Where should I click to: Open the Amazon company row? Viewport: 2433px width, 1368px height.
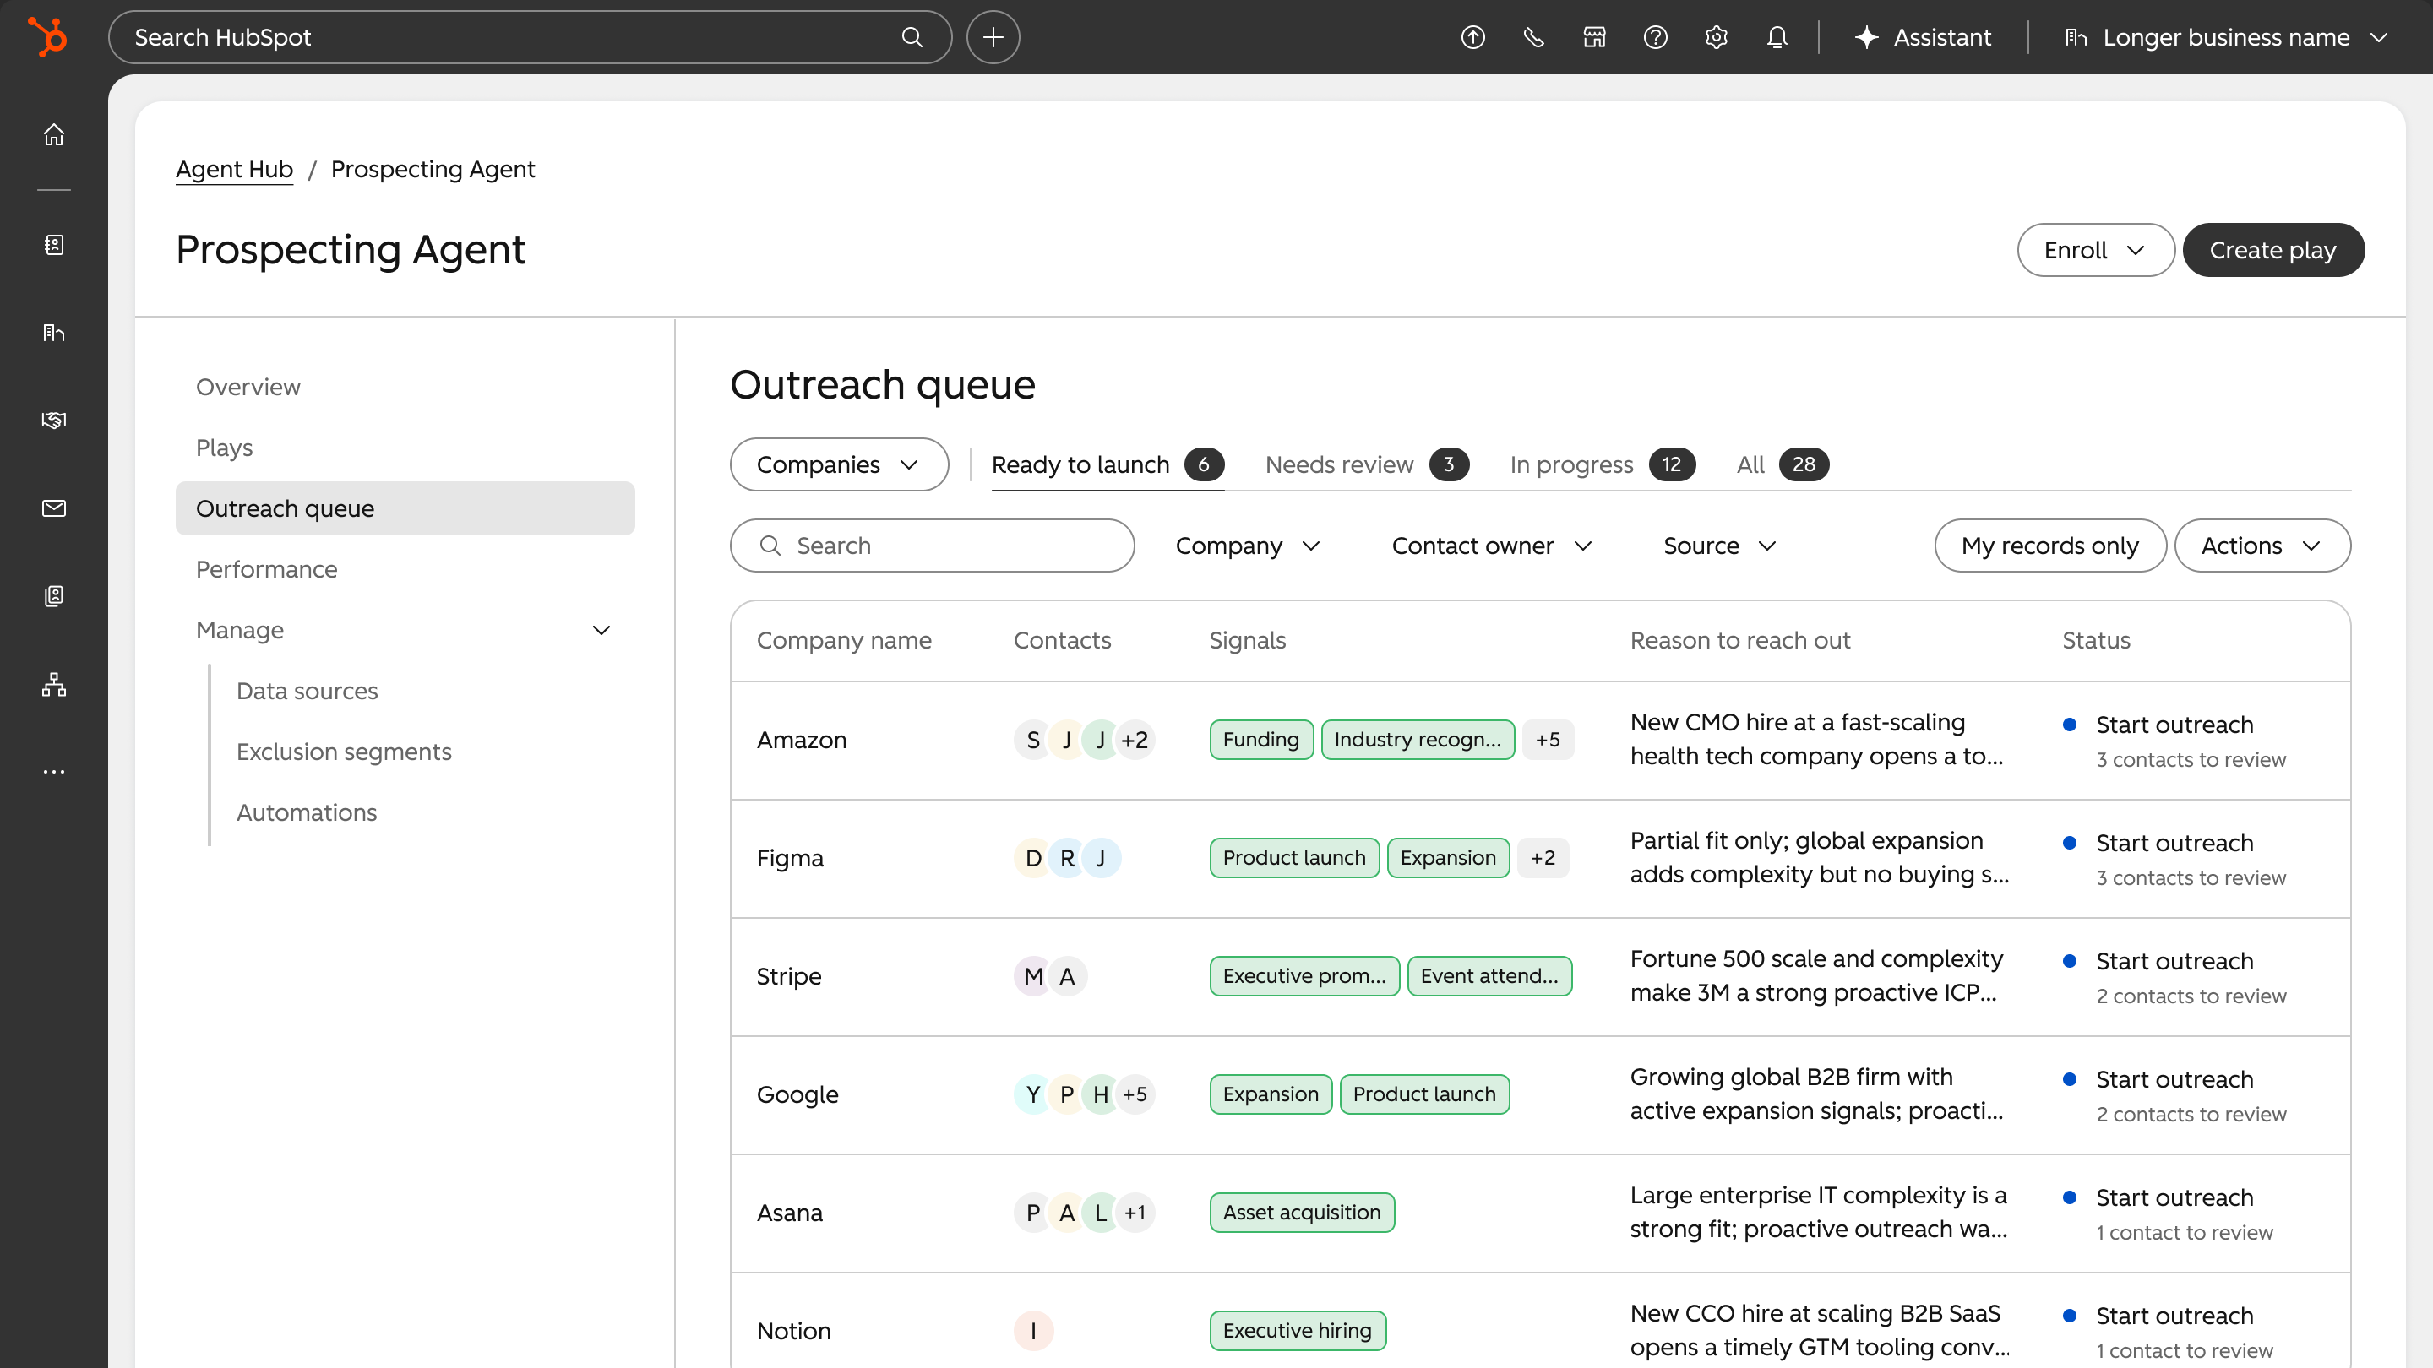click(x=1540, y=741)
